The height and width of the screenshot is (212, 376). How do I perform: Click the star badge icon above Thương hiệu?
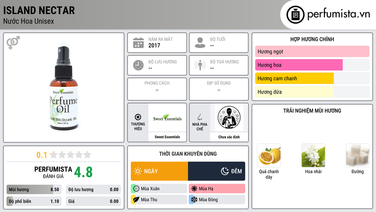point(138,117)
